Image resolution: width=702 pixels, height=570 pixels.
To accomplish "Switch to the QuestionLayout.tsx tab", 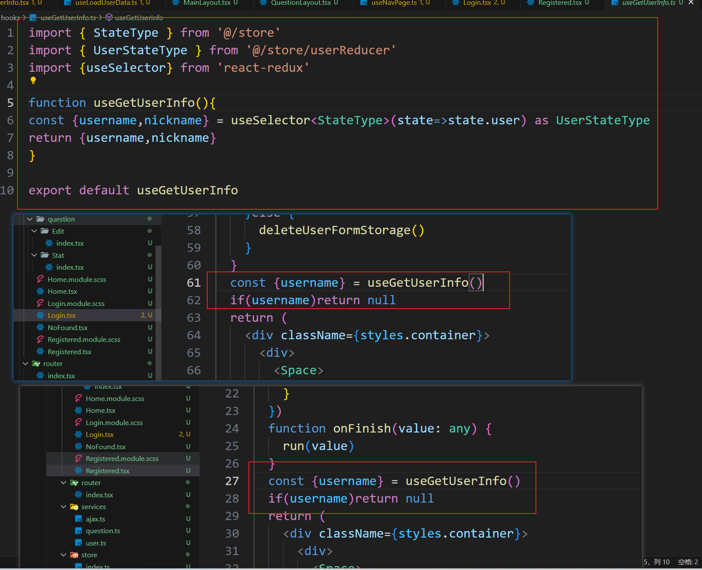I will [x=301, y=3].
